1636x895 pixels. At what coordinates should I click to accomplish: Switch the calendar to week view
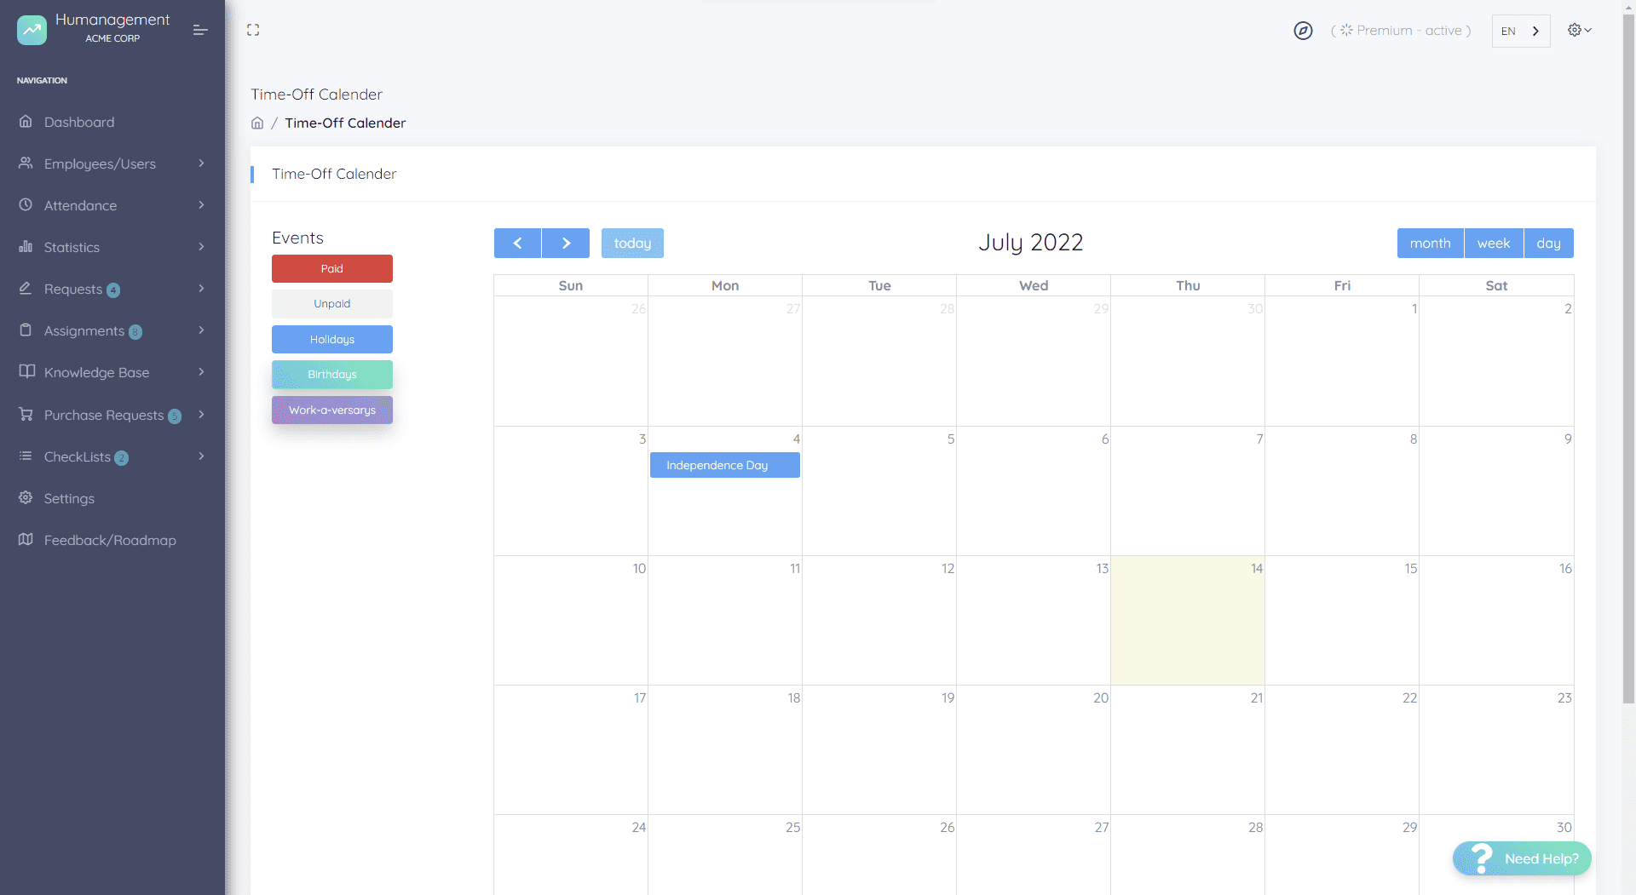point(1493,243)
